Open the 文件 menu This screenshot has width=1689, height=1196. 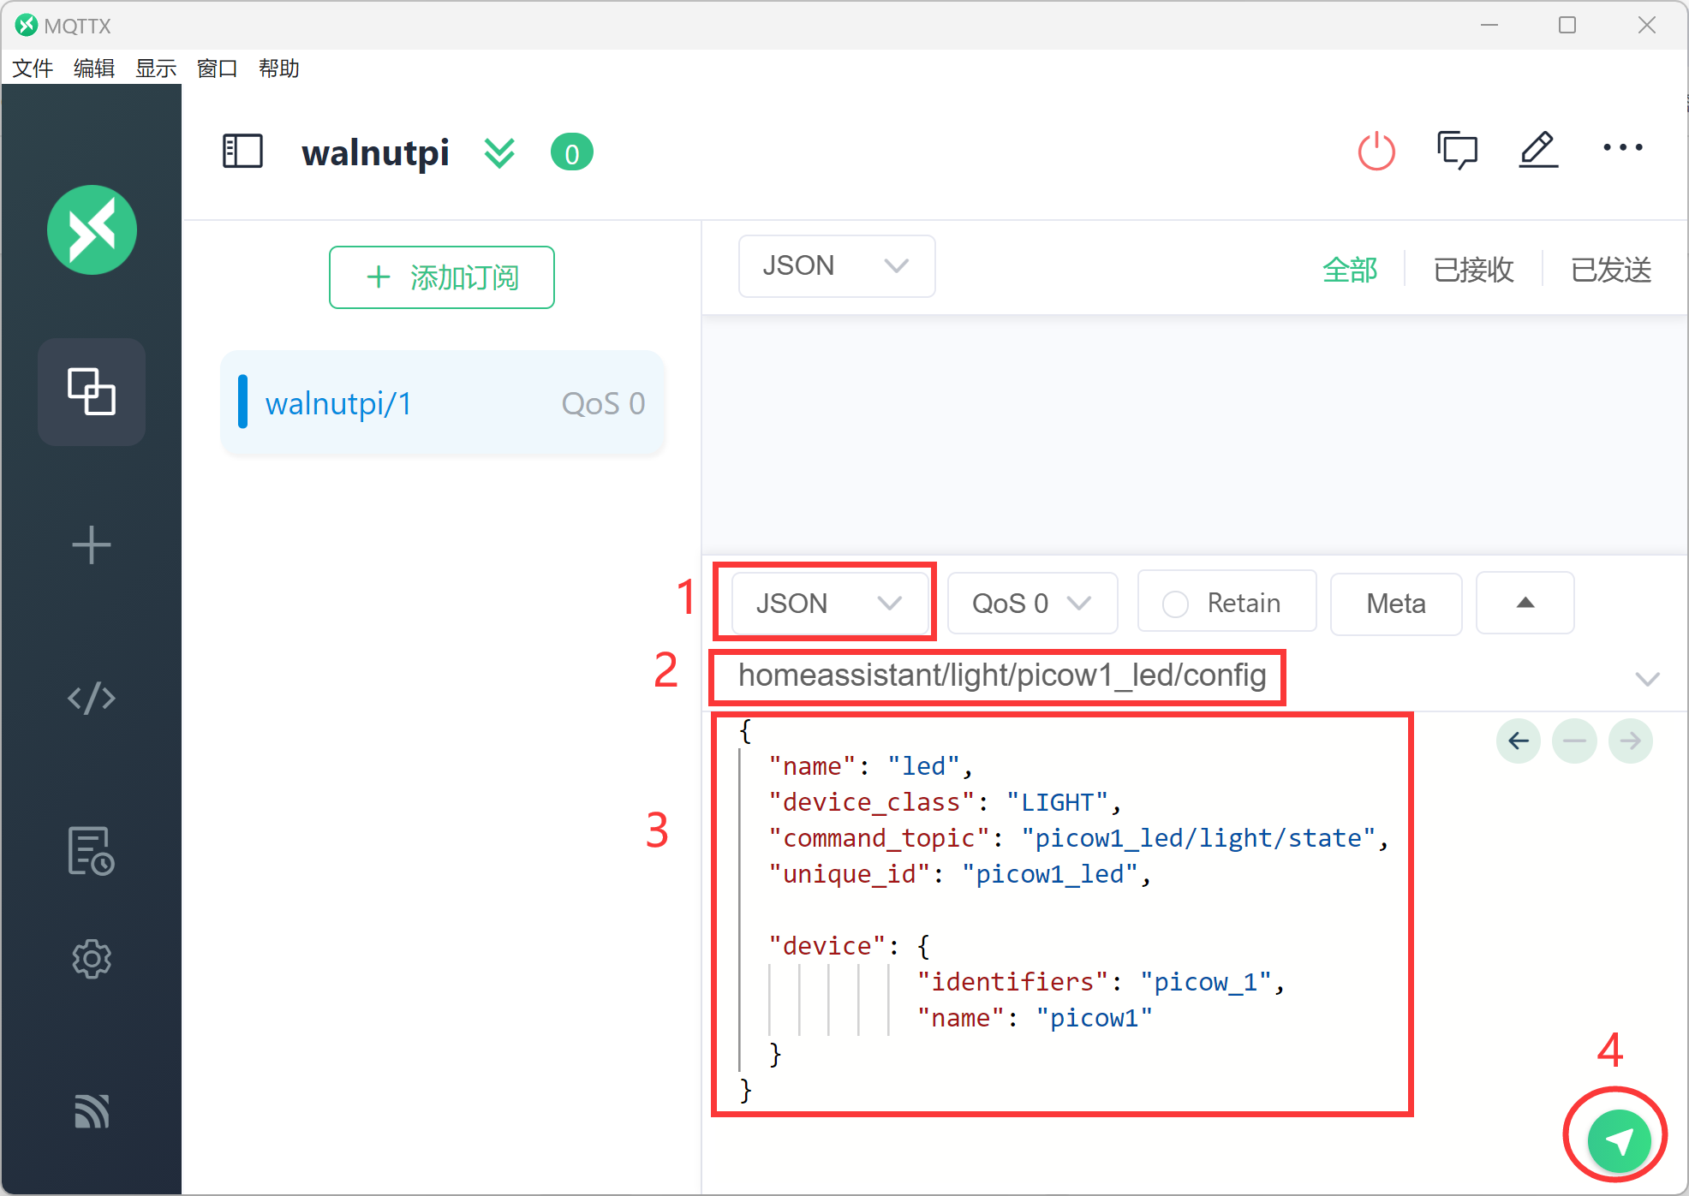[33, 68]
